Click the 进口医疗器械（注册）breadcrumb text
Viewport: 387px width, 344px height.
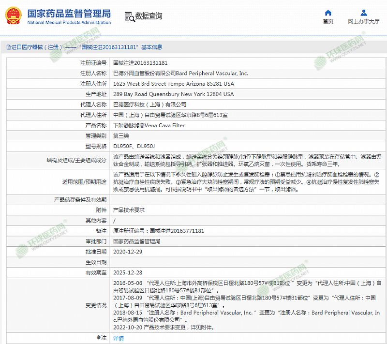tap(37, 47)
